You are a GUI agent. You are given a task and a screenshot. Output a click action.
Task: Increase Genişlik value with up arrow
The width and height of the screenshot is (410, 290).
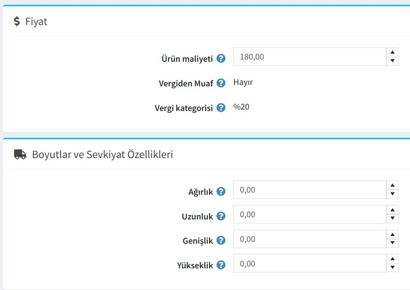click(393, 234)
